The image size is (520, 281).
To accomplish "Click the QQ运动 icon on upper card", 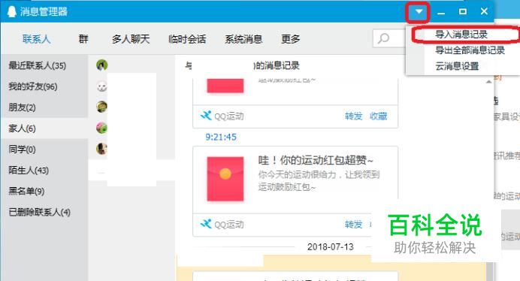I will point(206,116).
